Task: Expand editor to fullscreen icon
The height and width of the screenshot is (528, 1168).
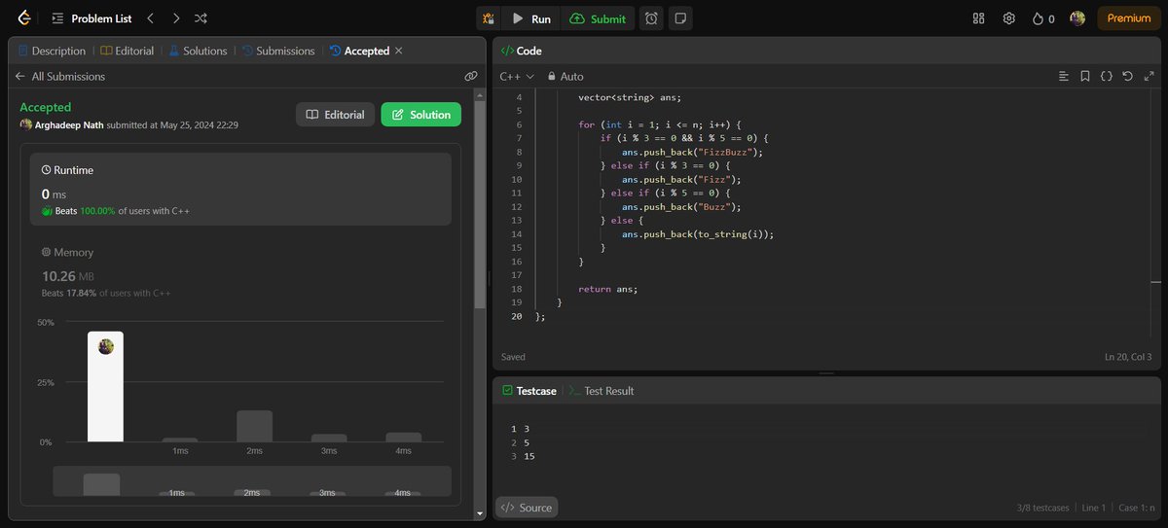Action: 1150,76
